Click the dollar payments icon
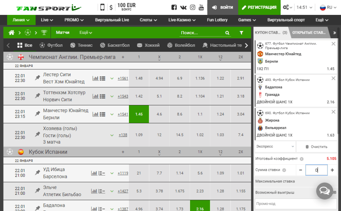The image size is (341, 211). pyautogui.click(x=111, y=7)
